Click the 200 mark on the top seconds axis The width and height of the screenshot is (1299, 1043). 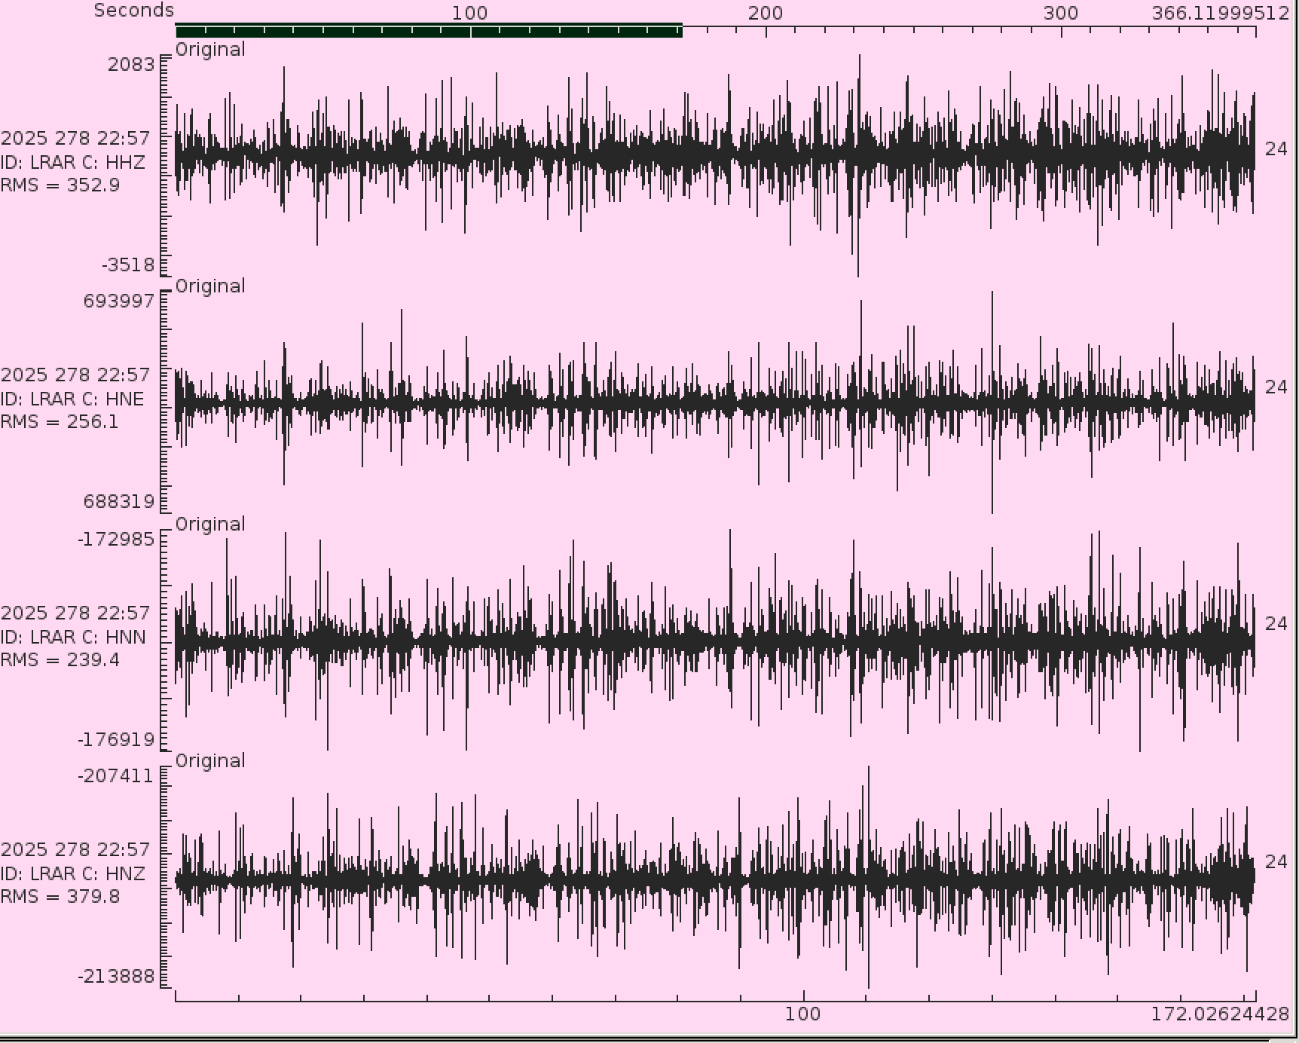766,13
